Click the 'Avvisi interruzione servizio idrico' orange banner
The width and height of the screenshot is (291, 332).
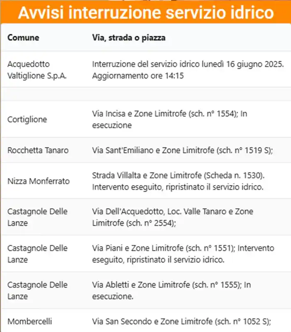146,13
